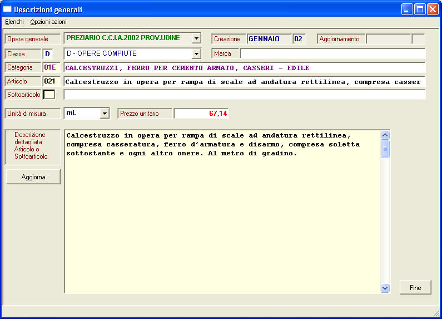Click the Prezzo unitario label
Viewport: 442px width, 319px height.
145,114
